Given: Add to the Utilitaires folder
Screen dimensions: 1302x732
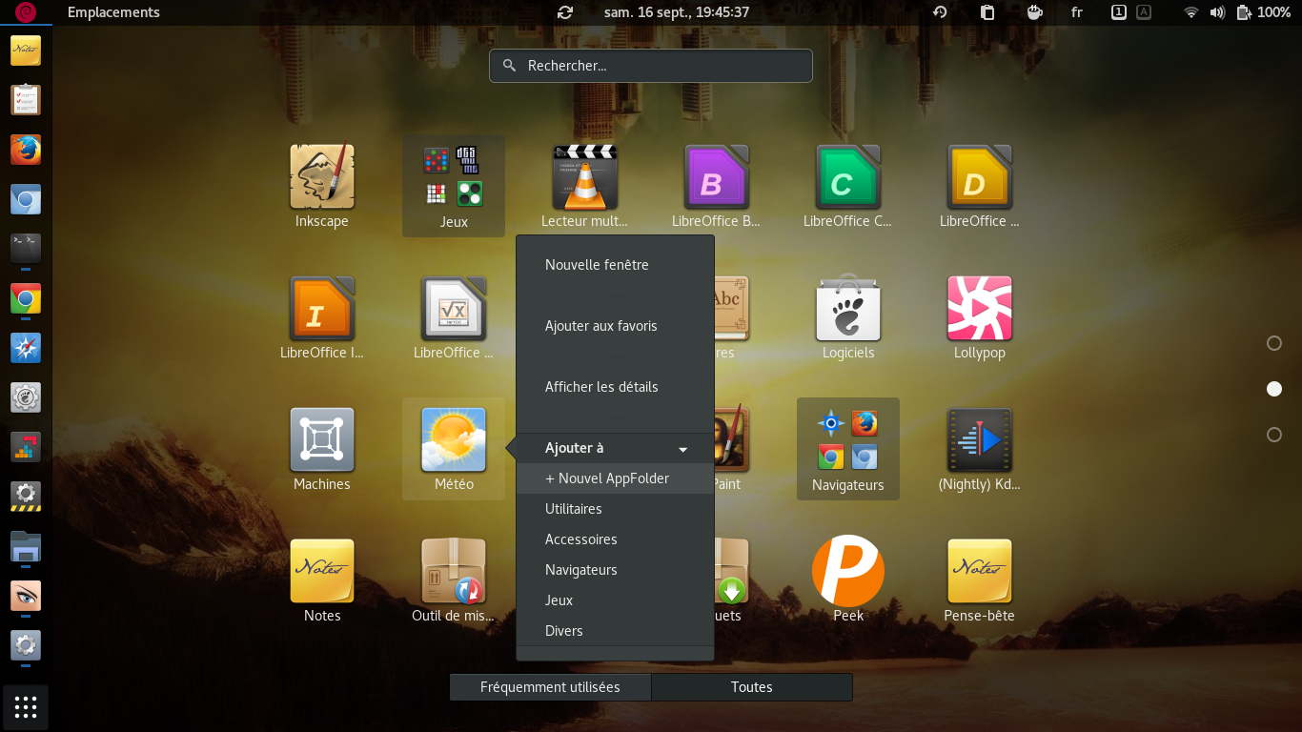Looking at the screenshot, I should click(615, 509).
